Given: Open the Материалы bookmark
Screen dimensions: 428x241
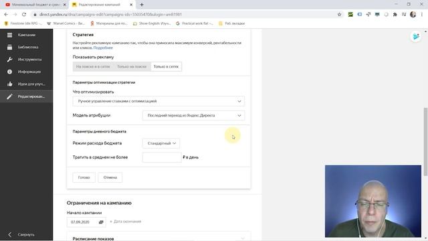Looking at the screenshot, I should click(x=108, y=23).
